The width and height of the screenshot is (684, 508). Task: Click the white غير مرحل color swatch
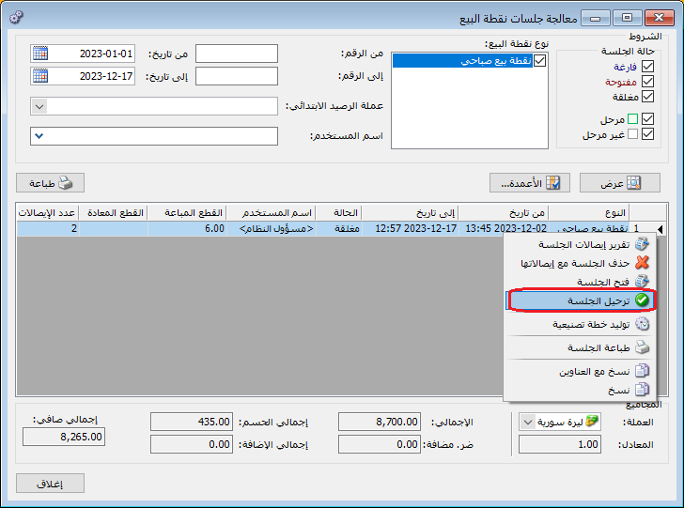tap(632, 134)
